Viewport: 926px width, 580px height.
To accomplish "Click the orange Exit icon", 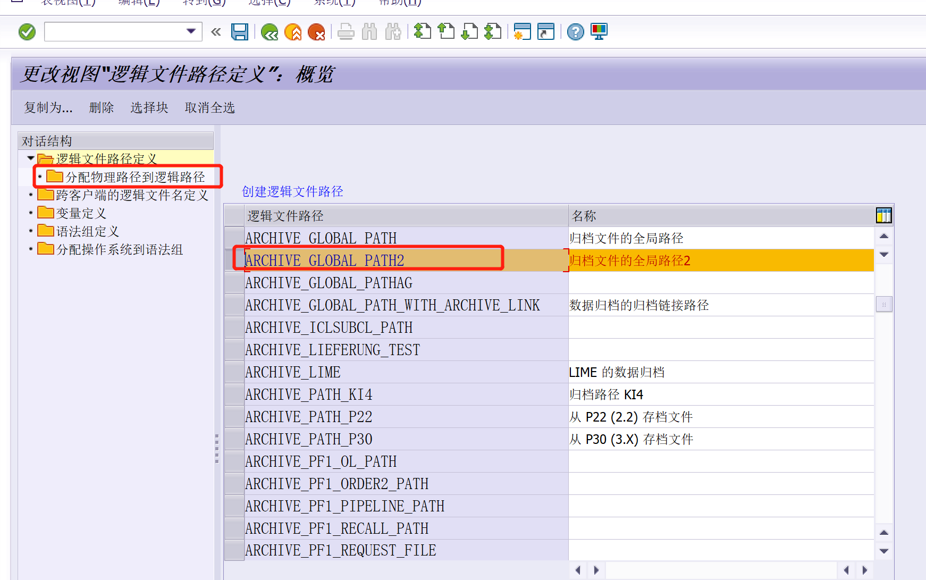I will point(293,32).
